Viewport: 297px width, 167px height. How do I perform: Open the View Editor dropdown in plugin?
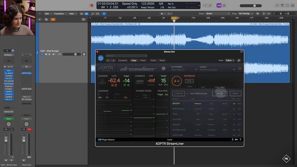coord(230,60)
